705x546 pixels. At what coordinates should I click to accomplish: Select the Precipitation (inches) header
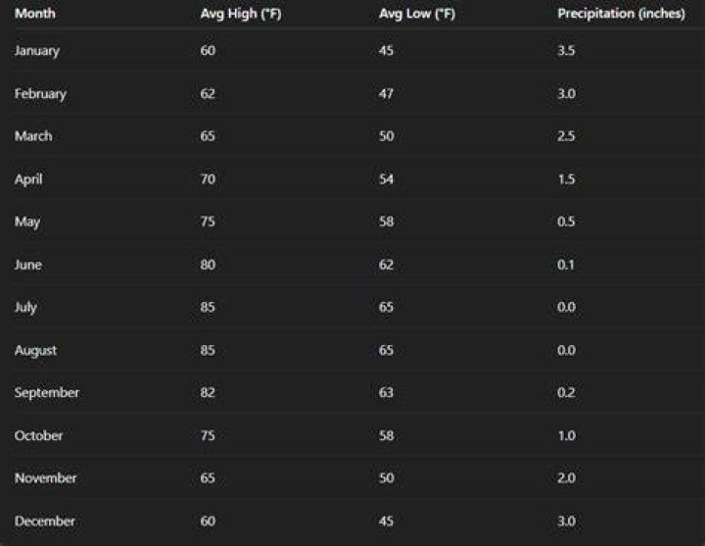tap(622, 14)
